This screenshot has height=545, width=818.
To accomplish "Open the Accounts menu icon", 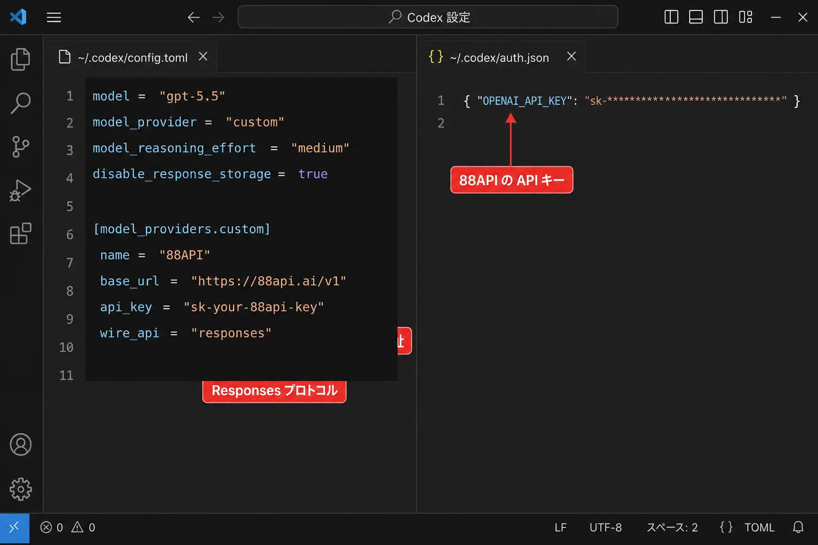I will pyautogui.click(x=21, y=445).
